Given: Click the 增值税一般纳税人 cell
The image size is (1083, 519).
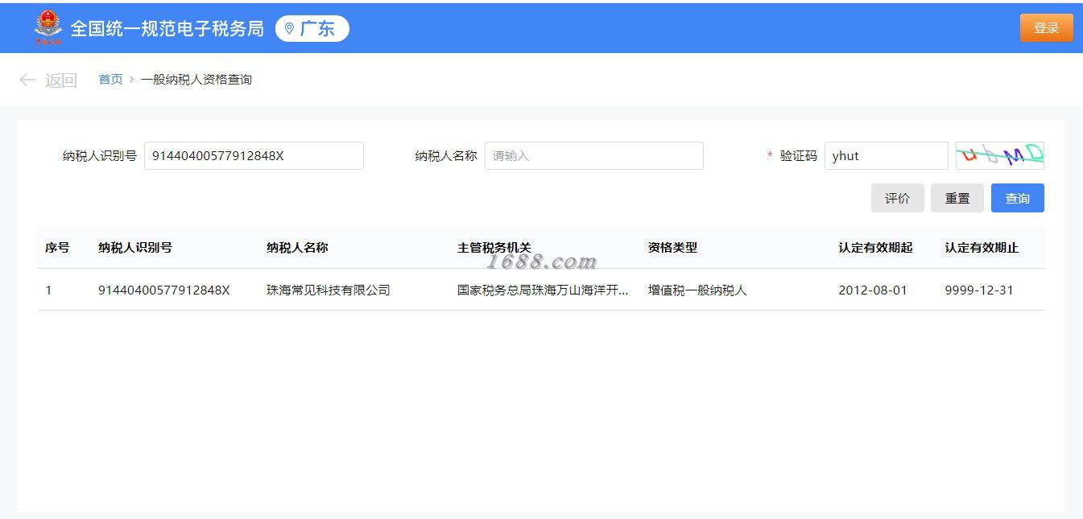Looking at the screenshot, I should point(697,290).
